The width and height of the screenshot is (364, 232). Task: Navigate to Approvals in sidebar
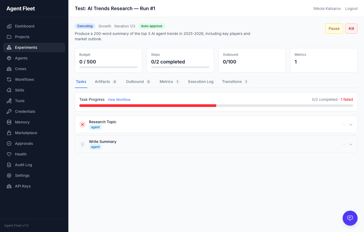pos(34,143)
